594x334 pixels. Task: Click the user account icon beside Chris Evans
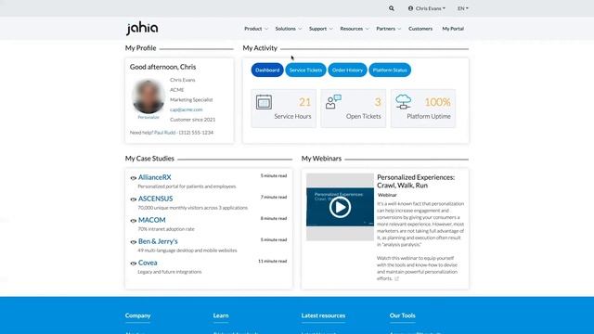[410, 8]
